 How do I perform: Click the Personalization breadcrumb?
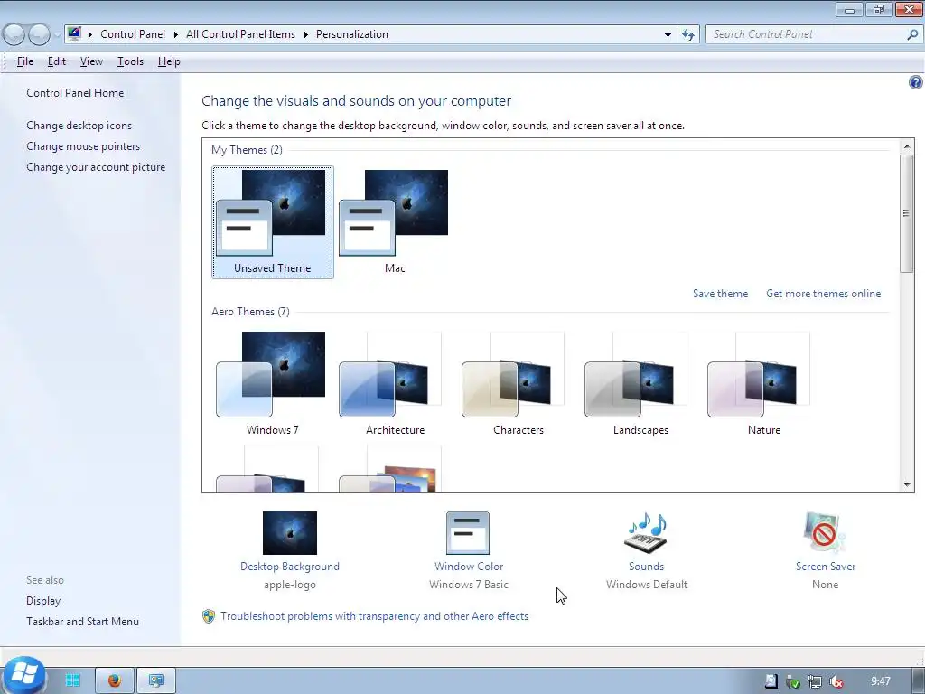point(352,34)
